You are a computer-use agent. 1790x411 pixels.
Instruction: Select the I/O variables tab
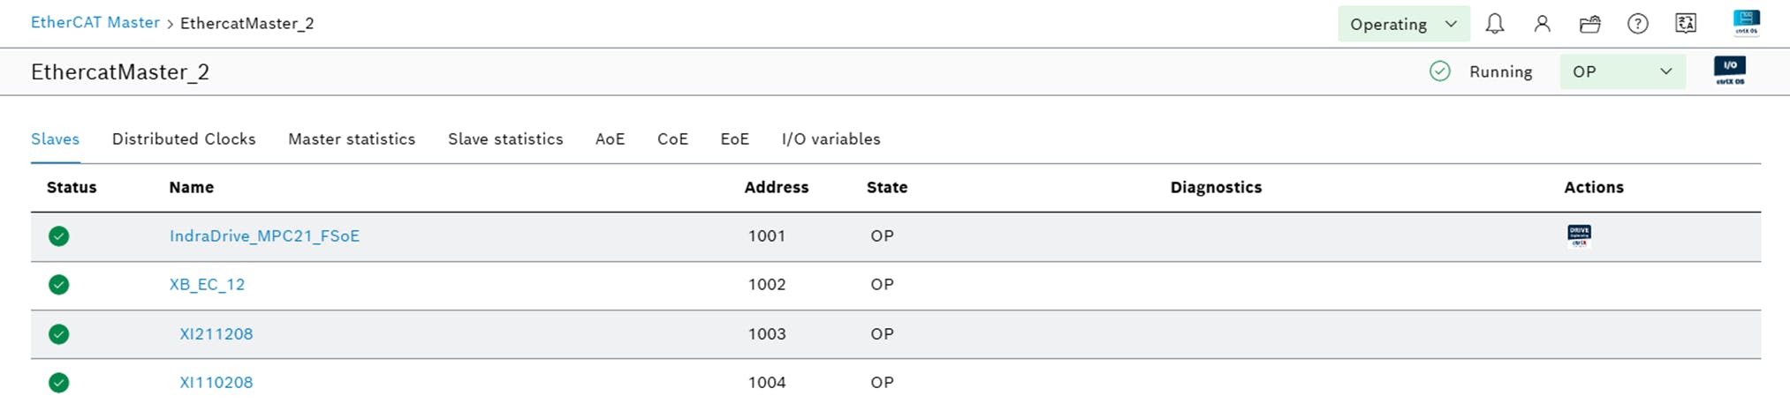coord(831,139)
